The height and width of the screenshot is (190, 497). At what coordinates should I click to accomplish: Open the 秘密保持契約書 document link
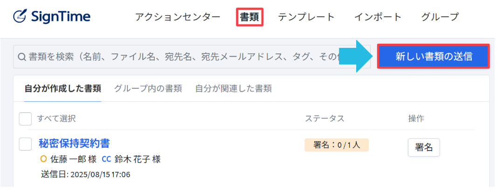click(x=74, y=143)
